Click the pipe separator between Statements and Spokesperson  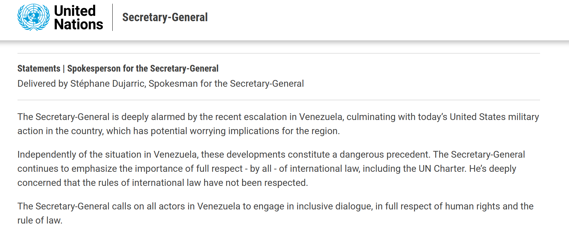64,69
